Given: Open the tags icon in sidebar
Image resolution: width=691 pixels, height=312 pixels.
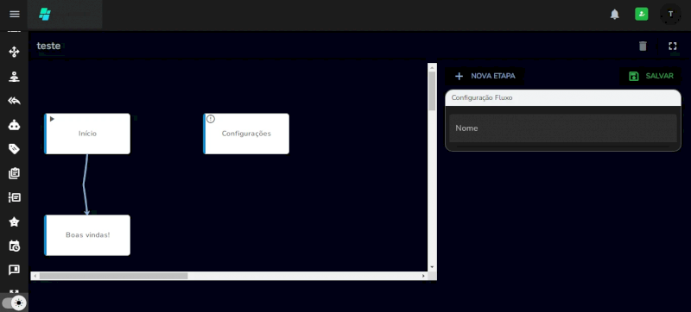Looking at the screenshot, I should tap(14, 149).
